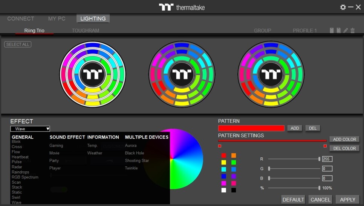Click the copy profile icon
The width and height of the screenshot is (364, 206).
click(x=339, y=30)
